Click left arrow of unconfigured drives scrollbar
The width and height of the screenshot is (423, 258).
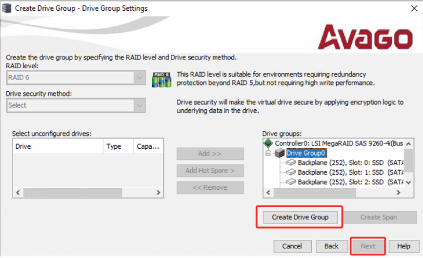[x=18, y=193]
